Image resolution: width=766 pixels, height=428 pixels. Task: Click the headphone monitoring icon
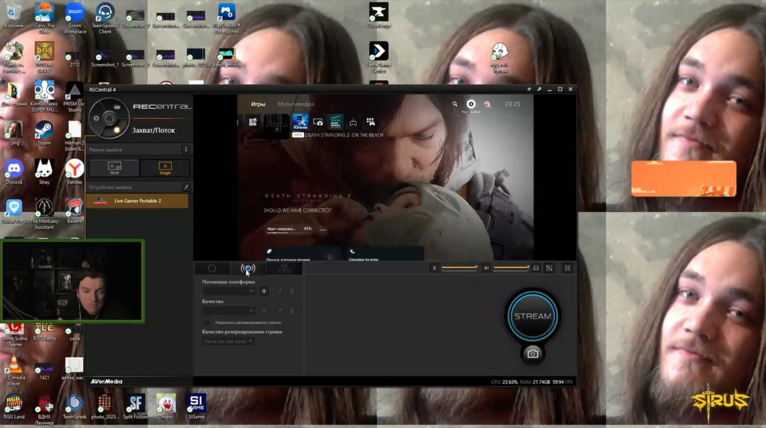(x=536, y=268)
